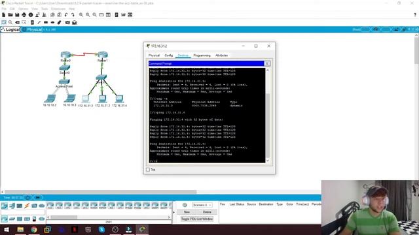Click the Fast Forward Time button
This screenshot has width=419, height=235.
pyautogui.click(x=38, y=198)
